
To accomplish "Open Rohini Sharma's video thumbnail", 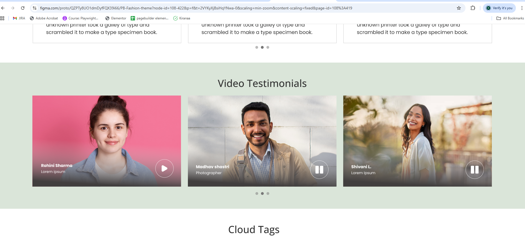I will pos(107,141).
